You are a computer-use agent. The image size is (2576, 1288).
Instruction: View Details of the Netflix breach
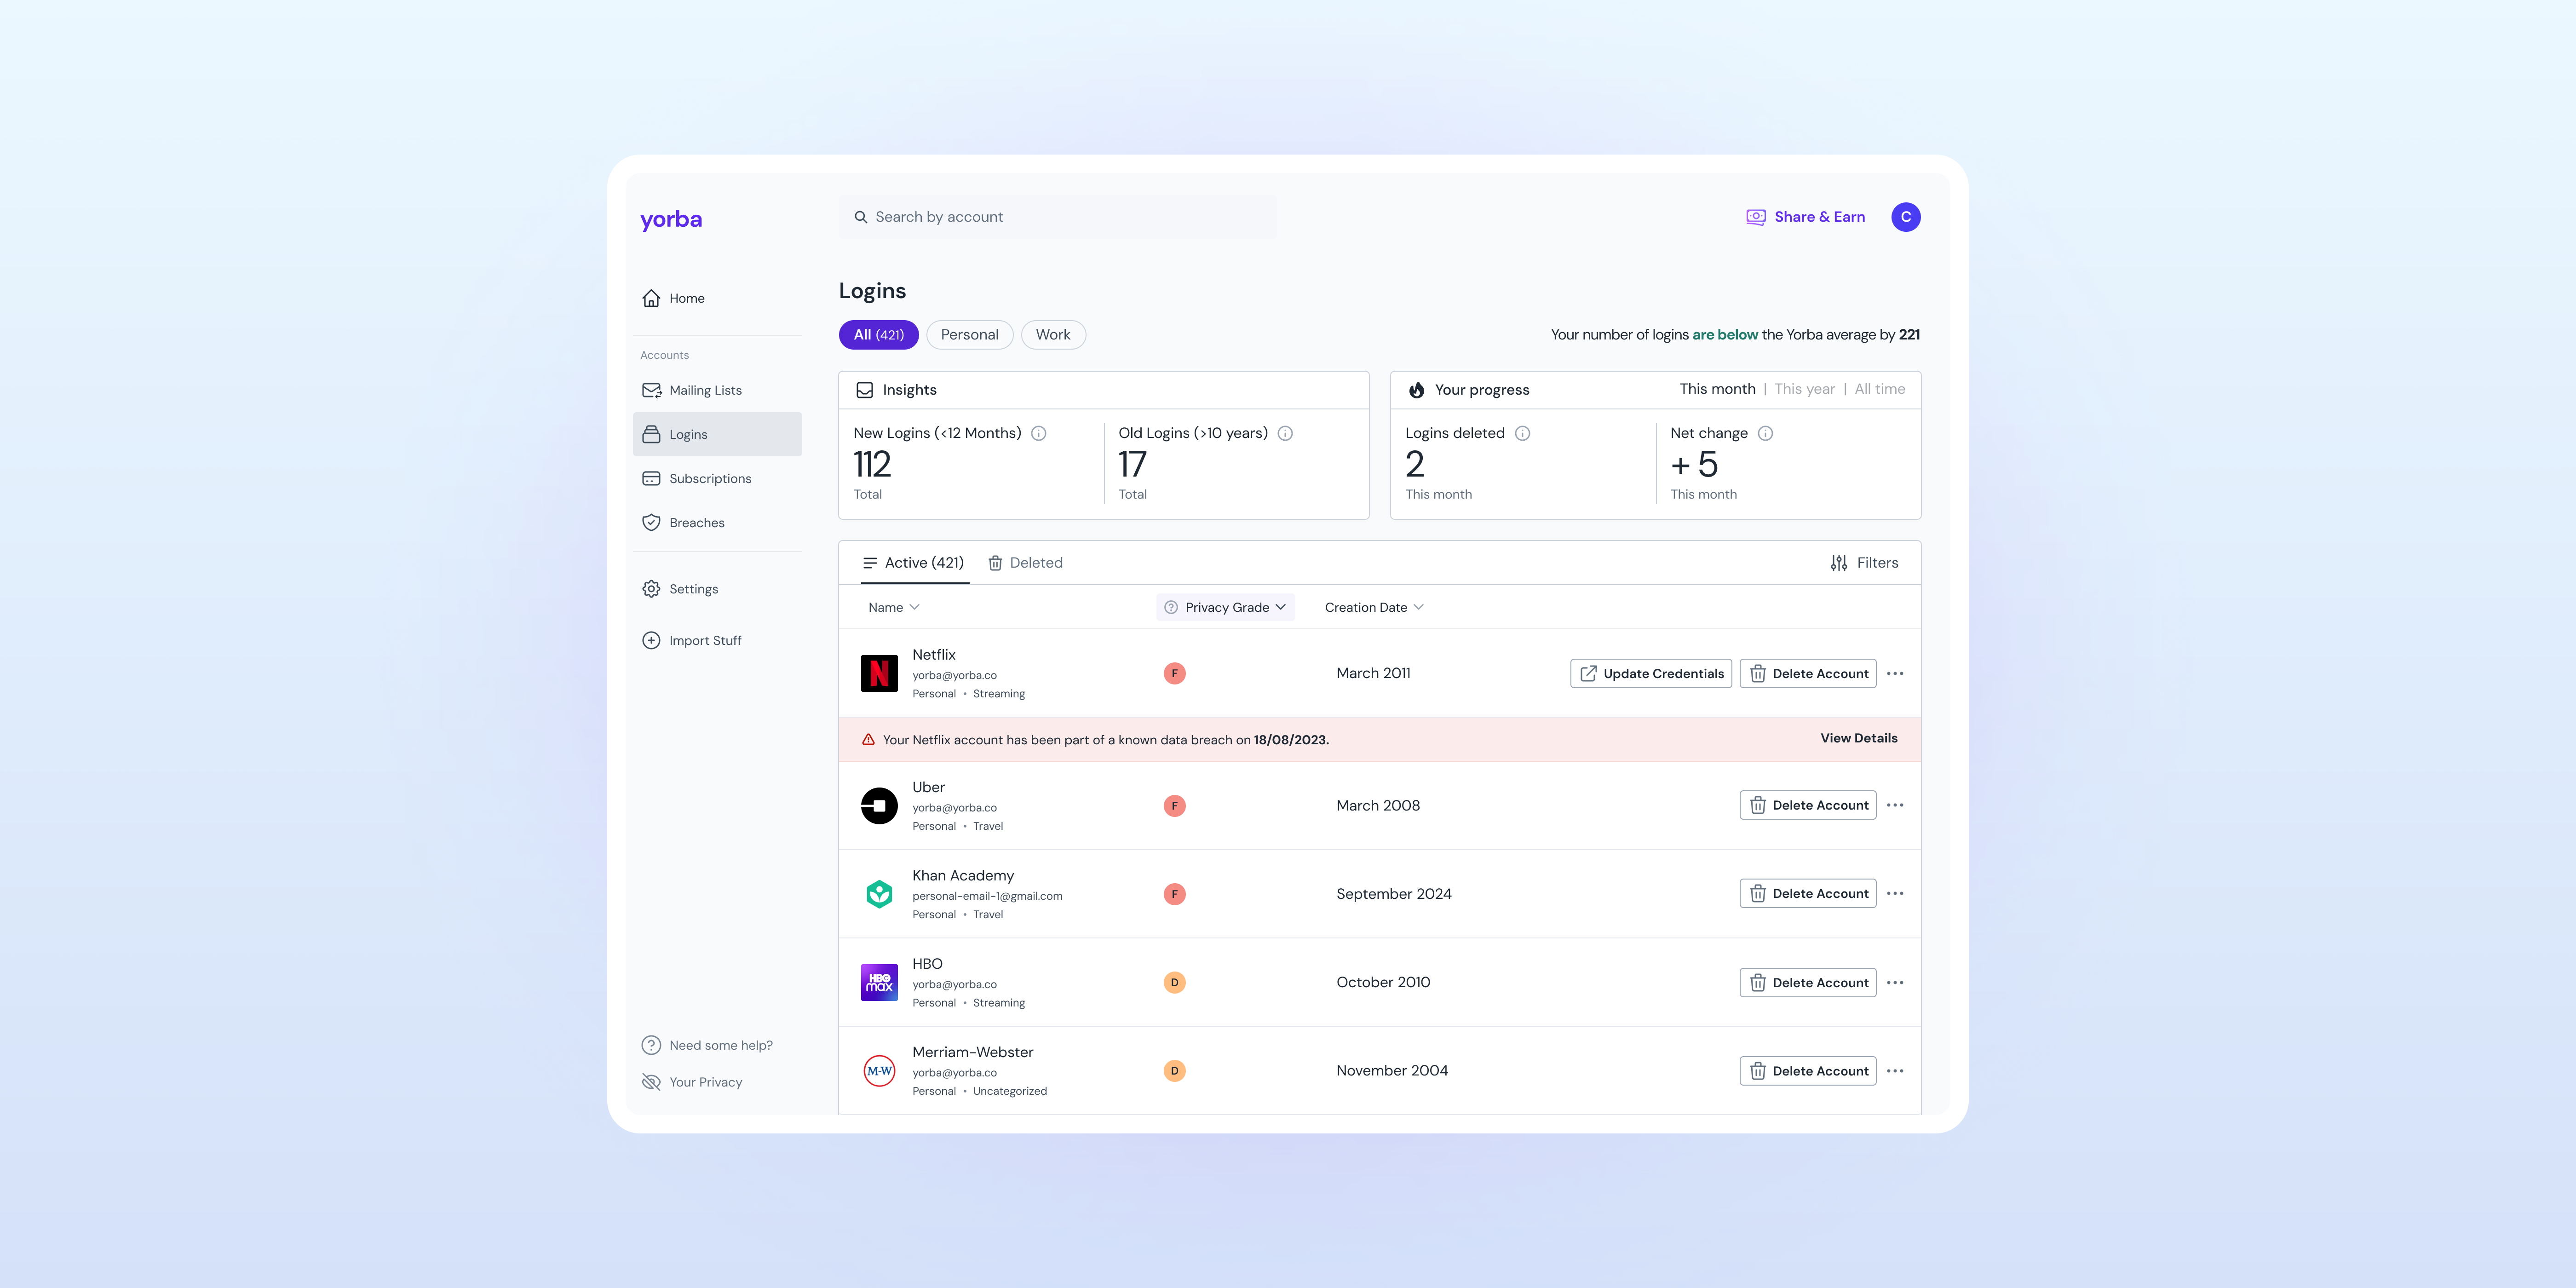pyautogui.click(x=1858, y=738)
